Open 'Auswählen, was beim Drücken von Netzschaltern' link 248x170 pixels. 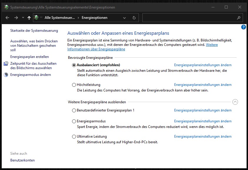click(x=34, y=46)
